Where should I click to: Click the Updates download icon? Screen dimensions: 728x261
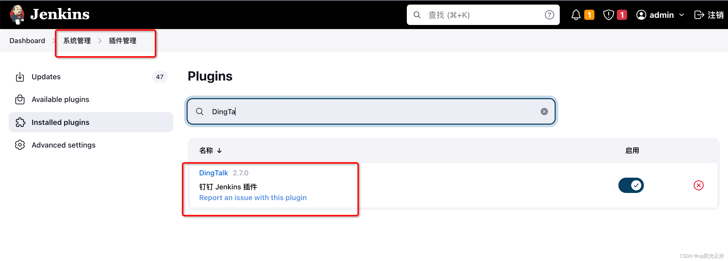(20, 77)
